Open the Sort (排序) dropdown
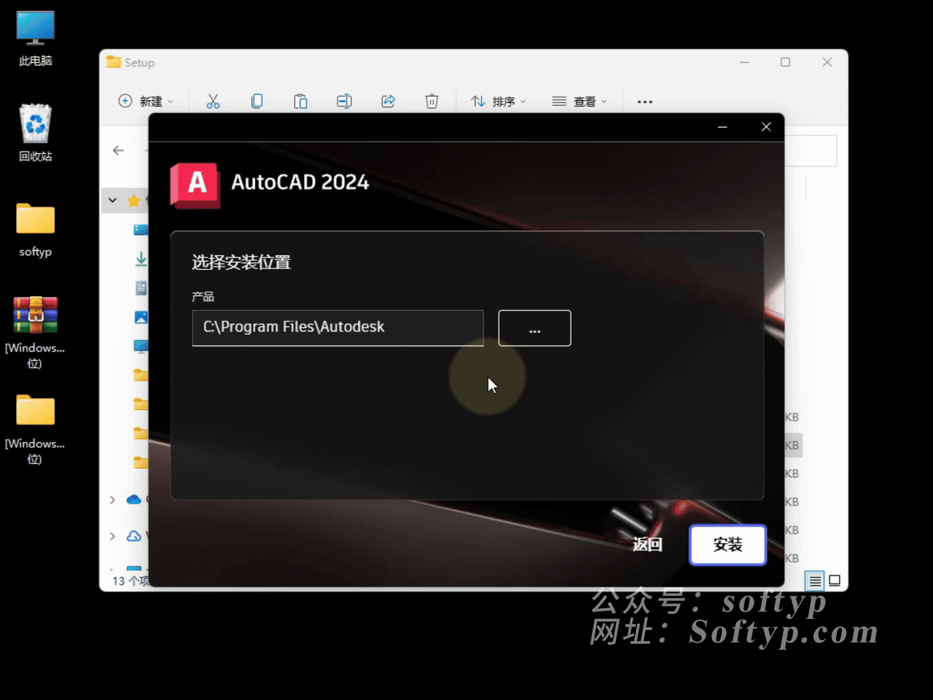This screenshot has width=933, height=700. [499, 101]
